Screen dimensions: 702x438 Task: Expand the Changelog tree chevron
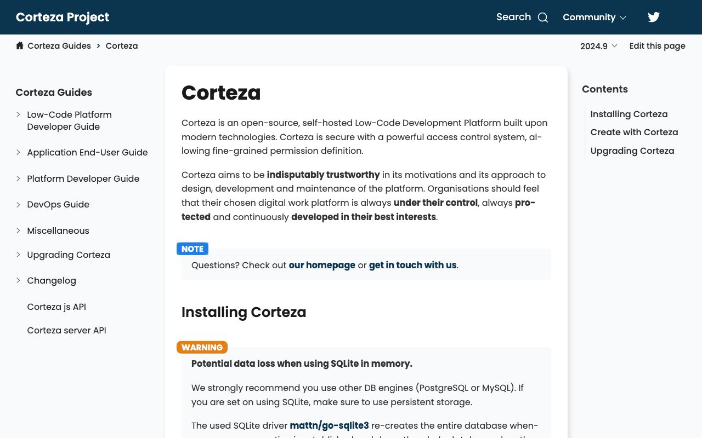[x=18, y=280]
